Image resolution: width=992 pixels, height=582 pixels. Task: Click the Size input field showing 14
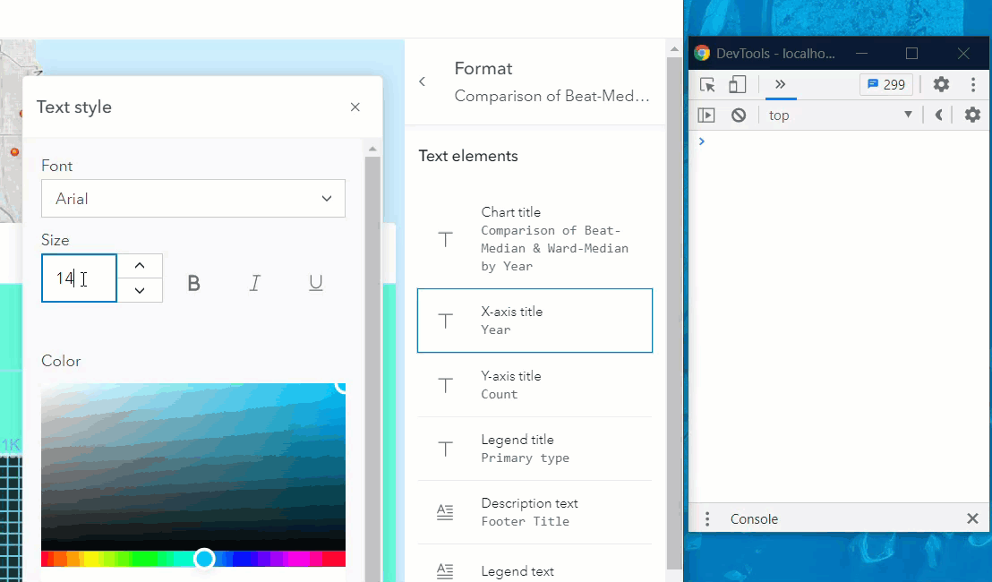[x=79, y=278]
